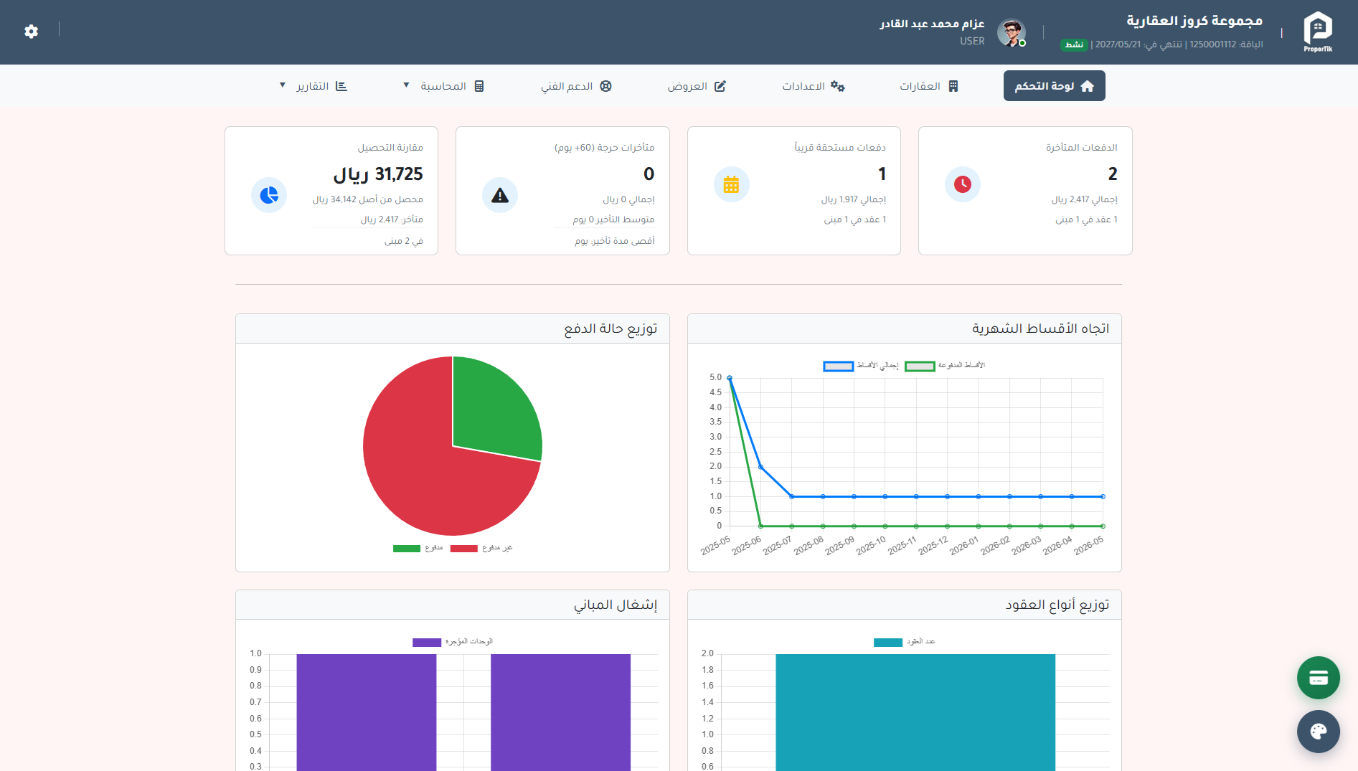Click the user avatar of عزام محمد عبد القادر

[1011, 32]
